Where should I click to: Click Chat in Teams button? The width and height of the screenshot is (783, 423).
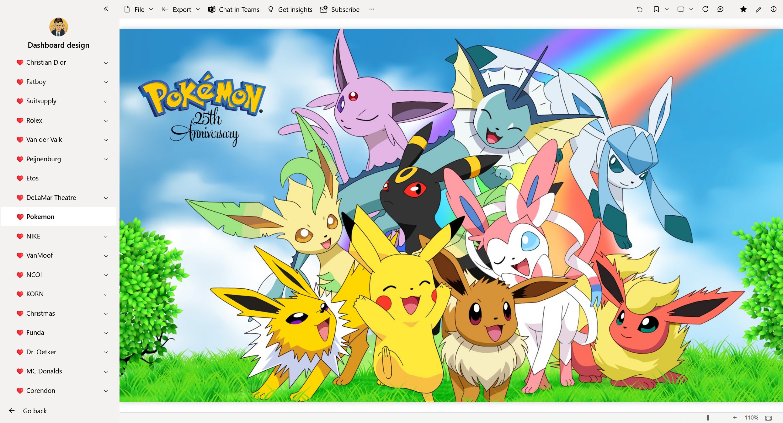coord(234,9)
